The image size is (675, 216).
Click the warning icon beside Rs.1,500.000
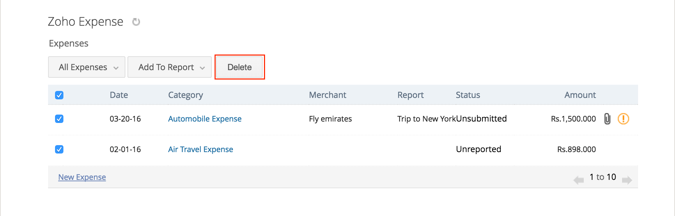click(623, 119)
